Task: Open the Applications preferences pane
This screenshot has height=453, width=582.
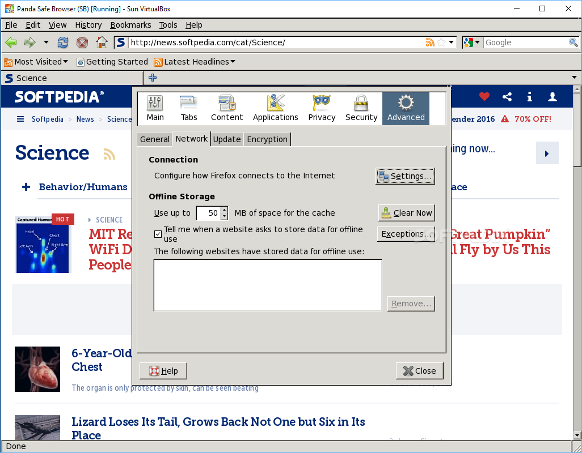Action: click(x=276, y=109)
